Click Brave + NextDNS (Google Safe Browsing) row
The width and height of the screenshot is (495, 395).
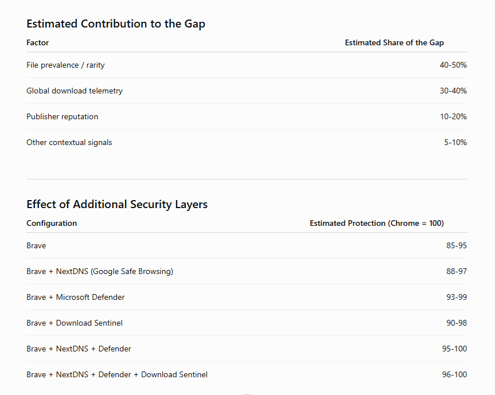point(247,272)
